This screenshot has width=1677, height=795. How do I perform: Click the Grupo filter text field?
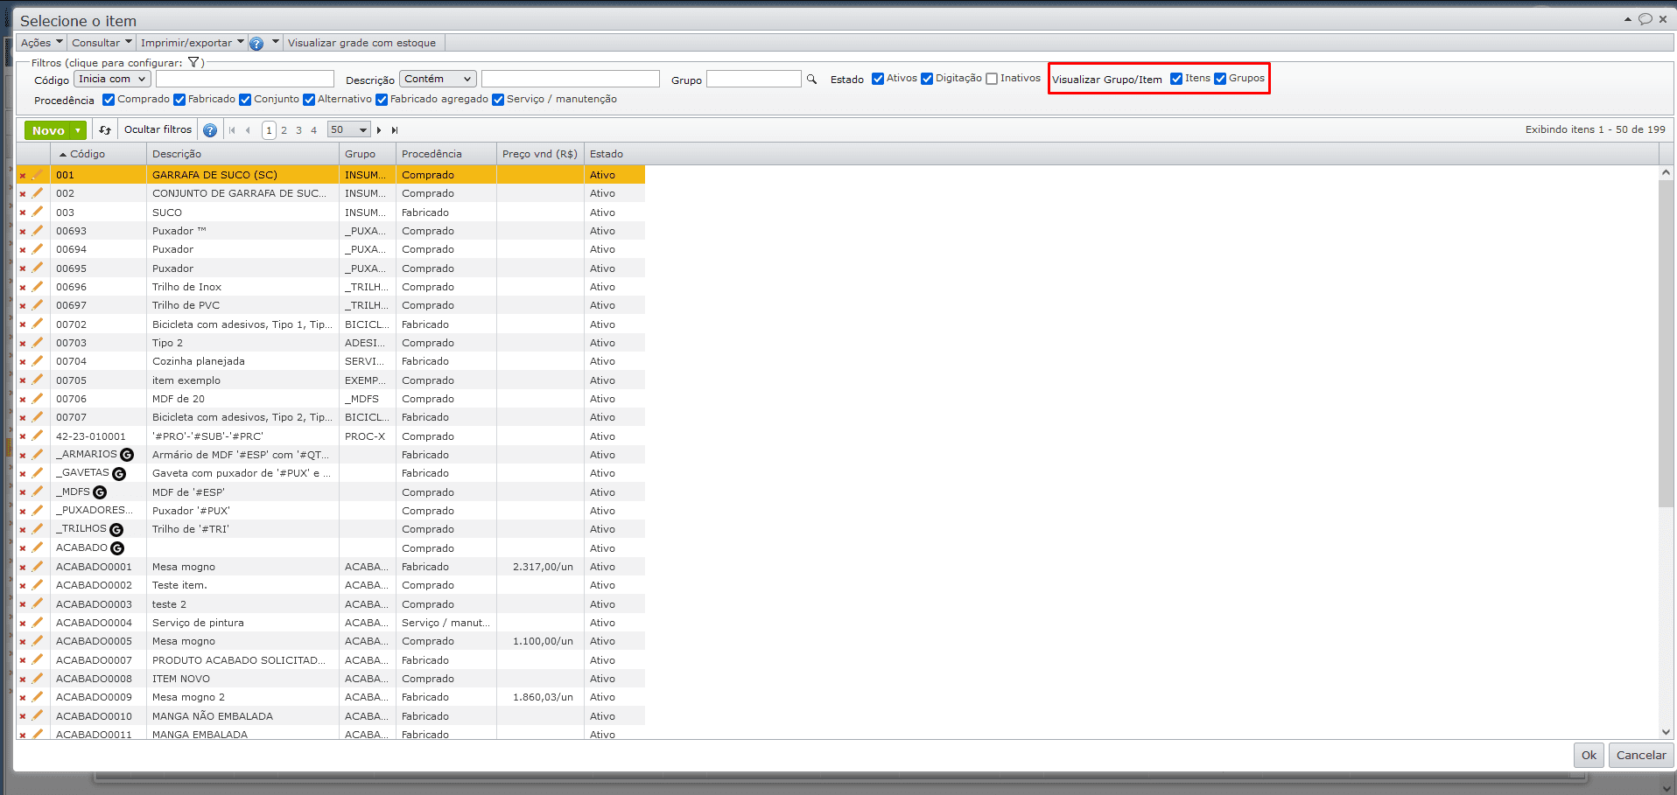pyautogui.click(x=754, y=79)
